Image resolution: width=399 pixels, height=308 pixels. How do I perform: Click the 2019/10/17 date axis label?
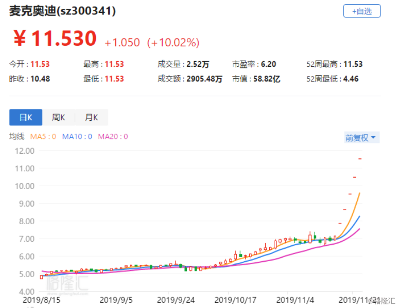(x=235, y=300)
